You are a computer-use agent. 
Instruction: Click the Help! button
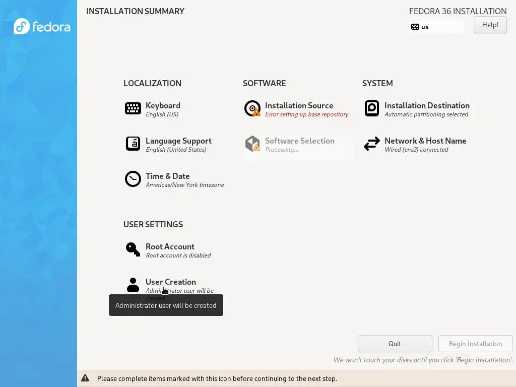point(490,25)
